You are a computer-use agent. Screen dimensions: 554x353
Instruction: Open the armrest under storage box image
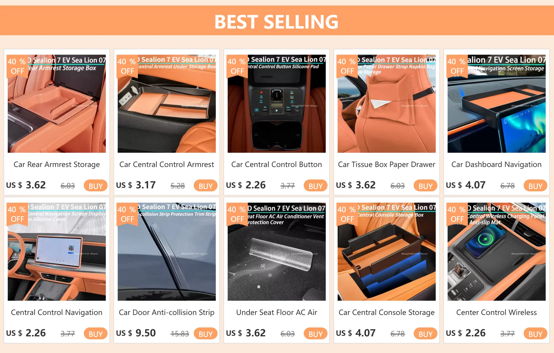[167, 103]
